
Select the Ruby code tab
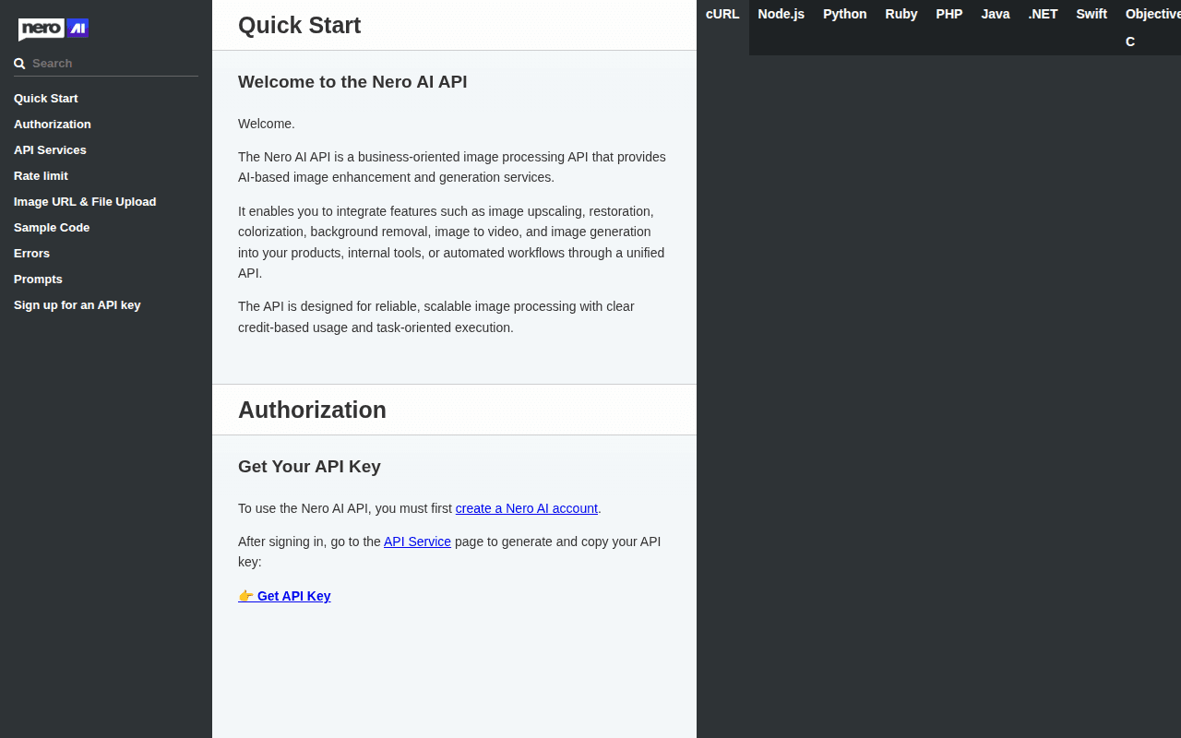(901, 14)
